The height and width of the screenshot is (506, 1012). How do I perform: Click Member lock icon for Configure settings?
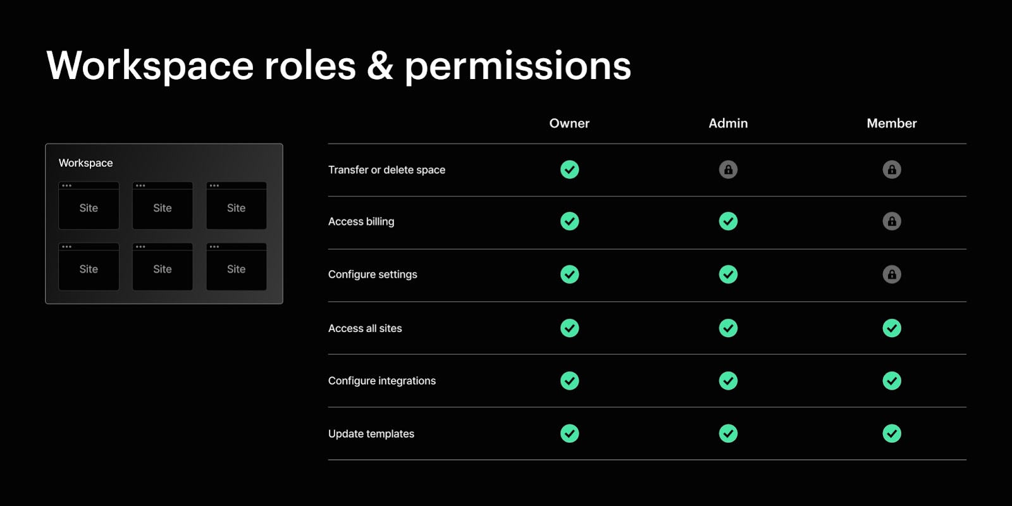click(892, 275)
